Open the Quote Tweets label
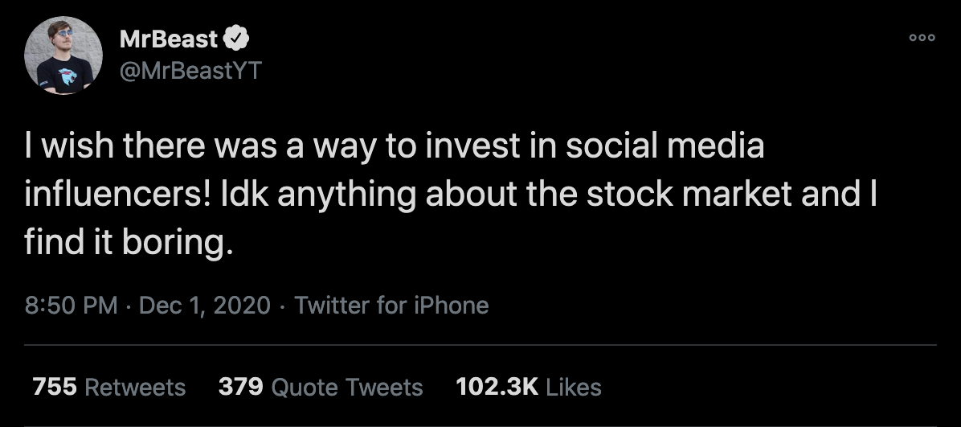 [x=347, y=387]
